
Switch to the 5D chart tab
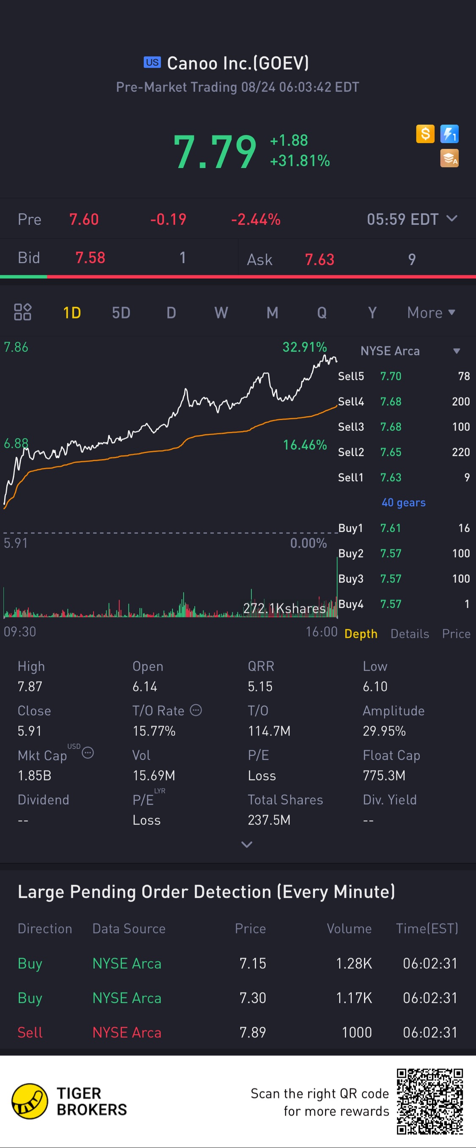tap(121, 313)
